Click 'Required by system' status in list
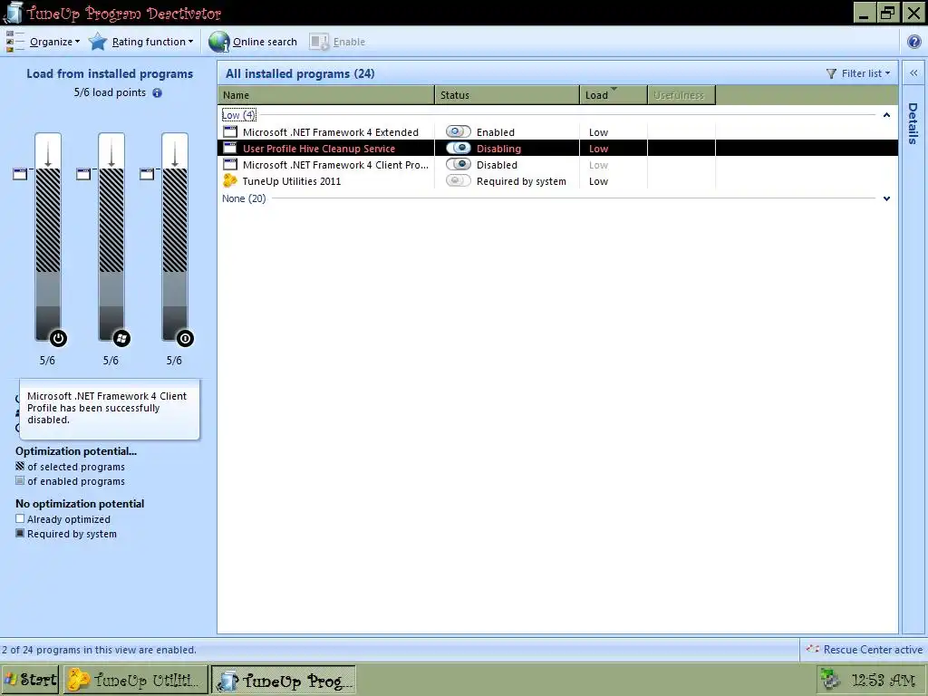The image size is (928, 696). (521, 181)
